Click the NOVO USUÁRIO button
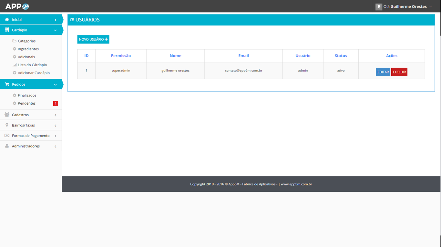Viewport: 441px width, 247px height. point(93,39)
